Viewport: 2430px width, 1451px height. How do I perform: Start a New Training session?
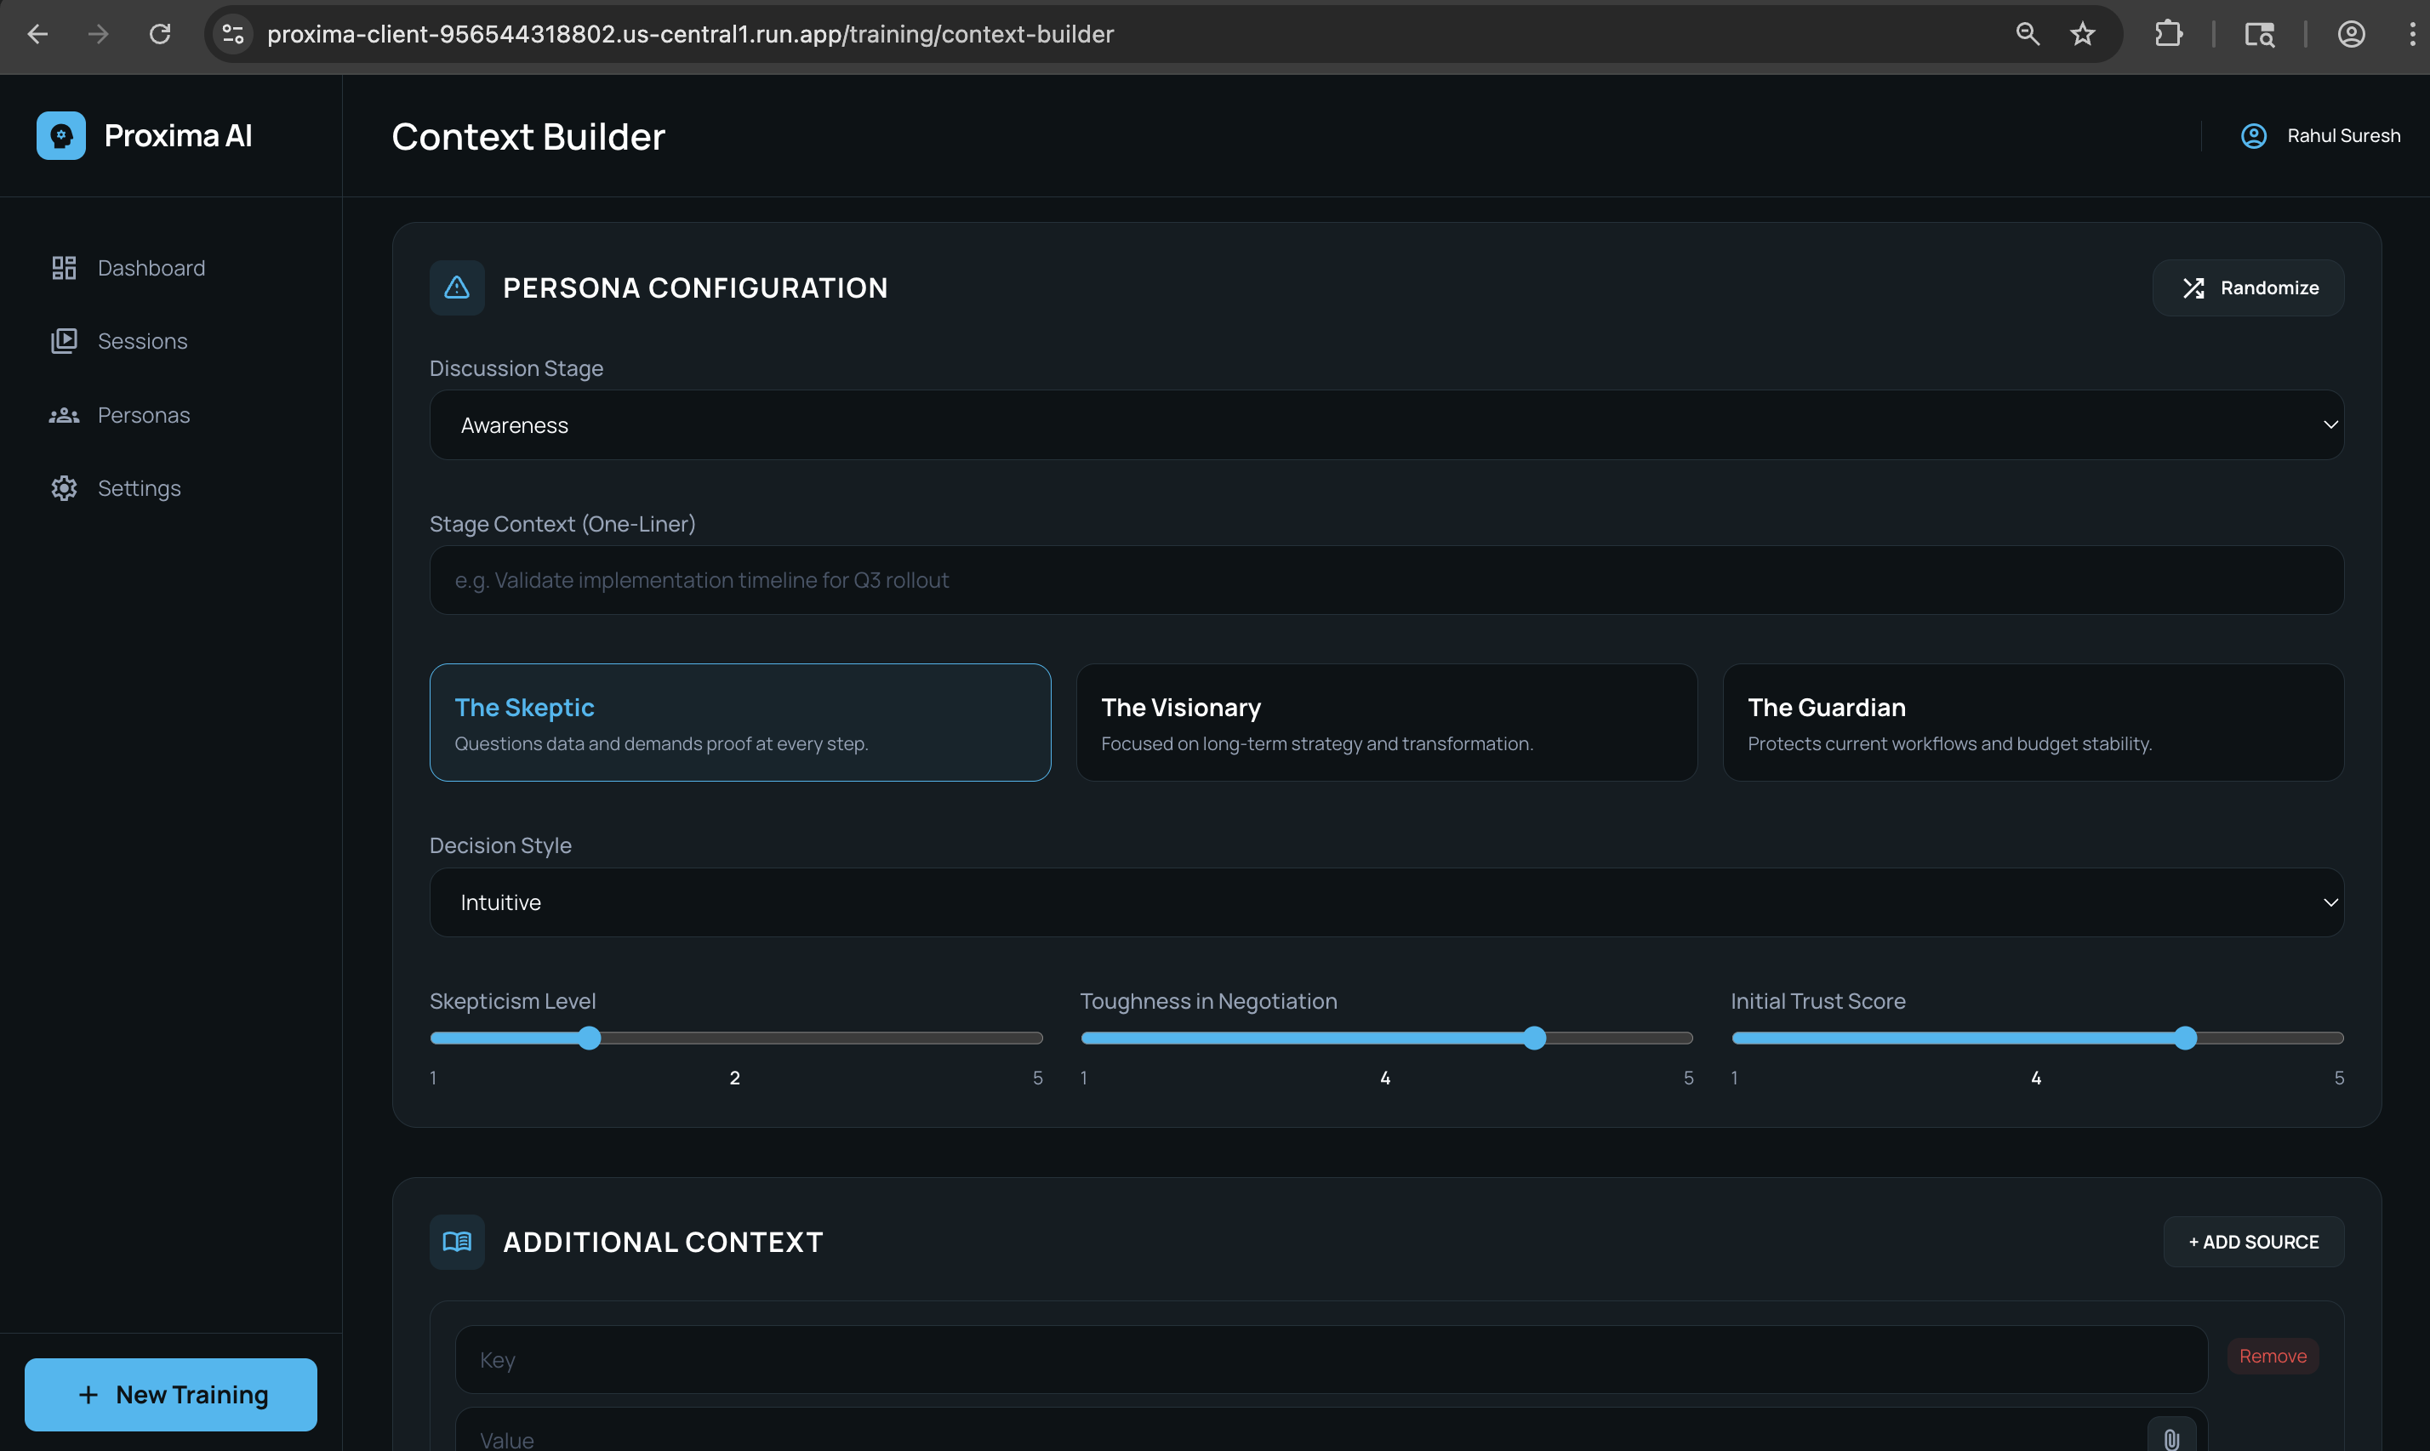tap(170, 1394)
